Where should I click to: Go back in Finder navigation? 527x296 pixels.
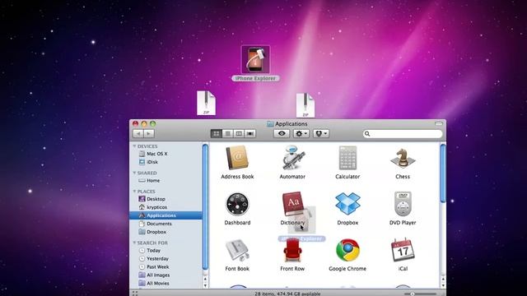(x=138, y=133)
